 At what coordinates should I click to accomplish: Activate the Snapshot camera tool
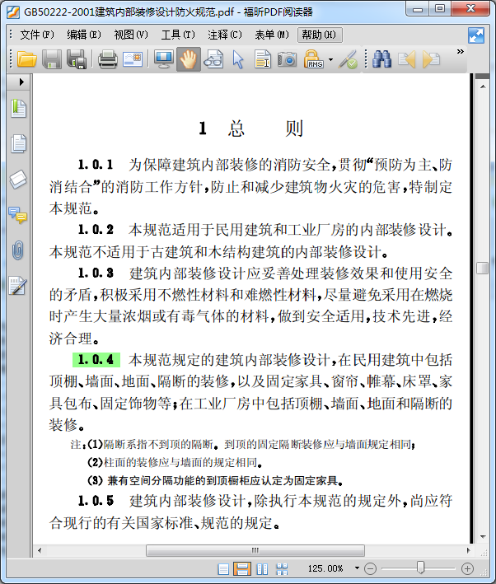[x=288, y=59]
